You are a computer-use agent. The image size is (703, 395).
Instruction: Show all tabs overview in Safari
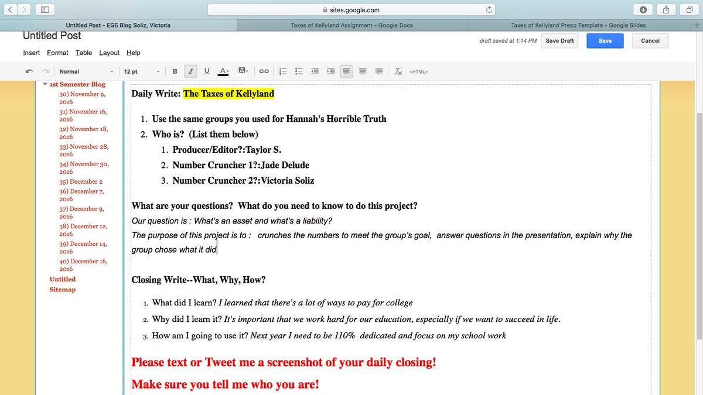pyautogui.click(x=689, y=10)
